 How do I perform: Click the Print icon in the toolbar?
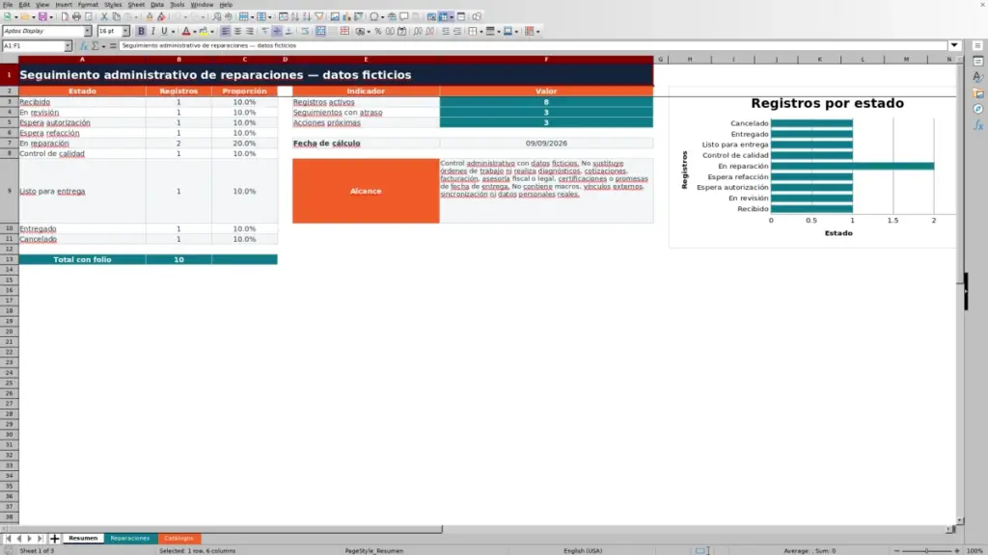pos(76,17)
